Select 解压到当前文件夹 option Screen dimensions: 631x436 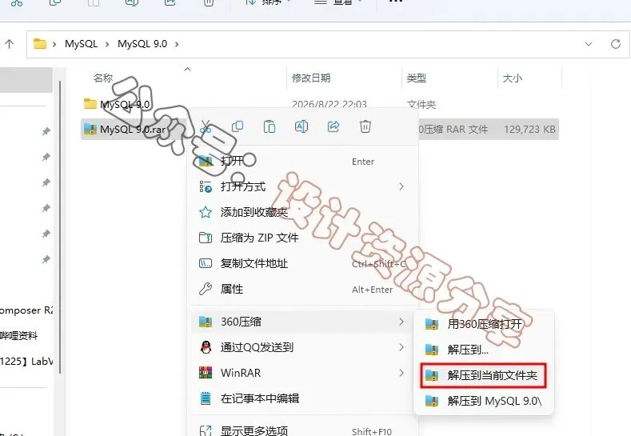(483, 376)
